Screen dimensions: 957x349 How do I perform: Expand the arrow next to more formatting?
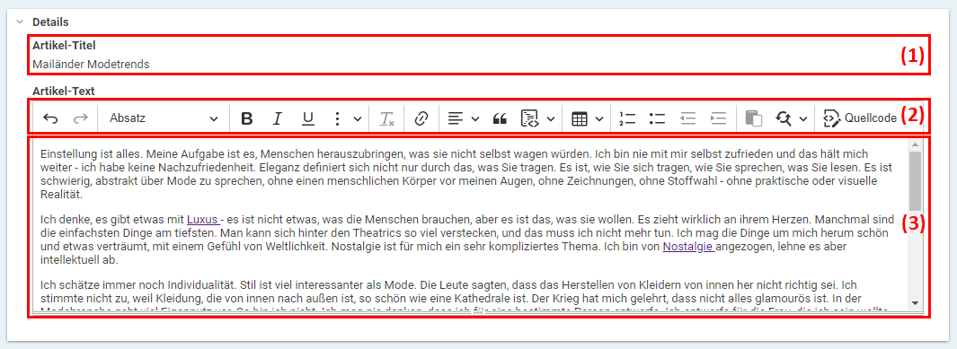[x=358, y=118]
